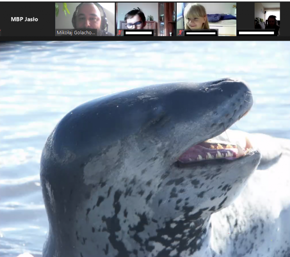Image resolution: width=290 pixels, height=257 pixels.
Task: Click muted microphone icon on blonde girl tile
Action: point(181,33)
